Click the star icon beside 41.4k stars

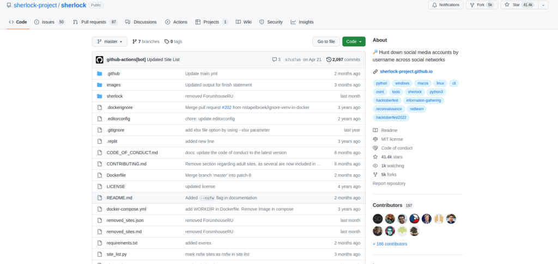(375, 157)
